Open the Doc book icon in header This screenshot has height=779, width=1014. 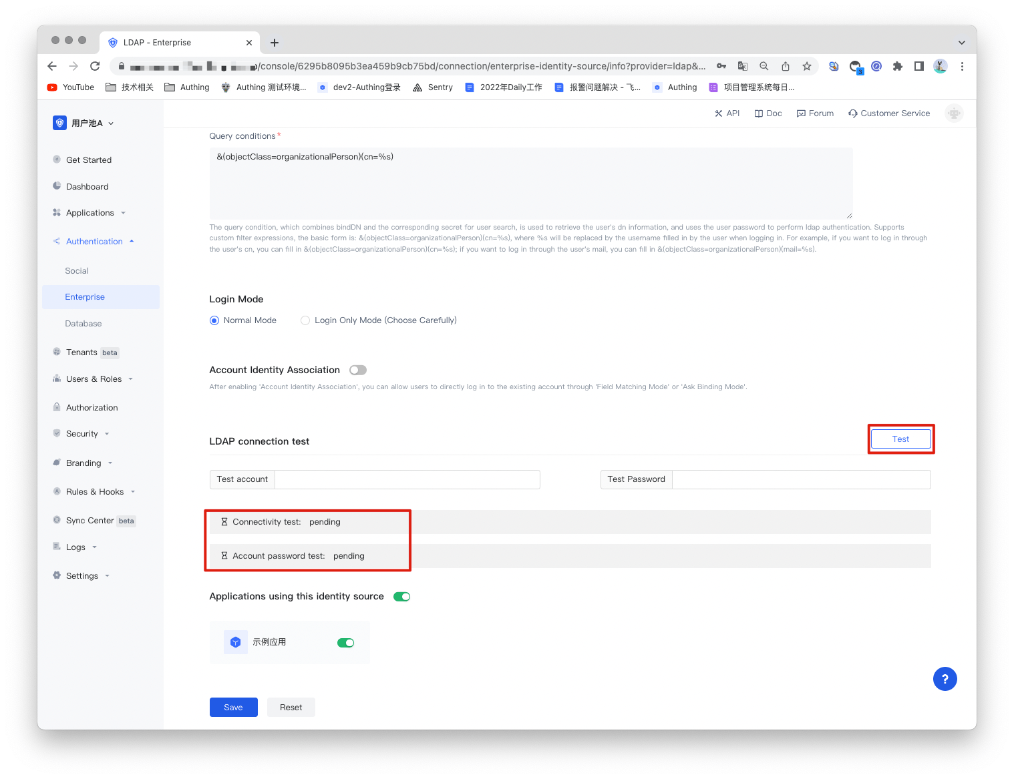[x=759, y=113]
